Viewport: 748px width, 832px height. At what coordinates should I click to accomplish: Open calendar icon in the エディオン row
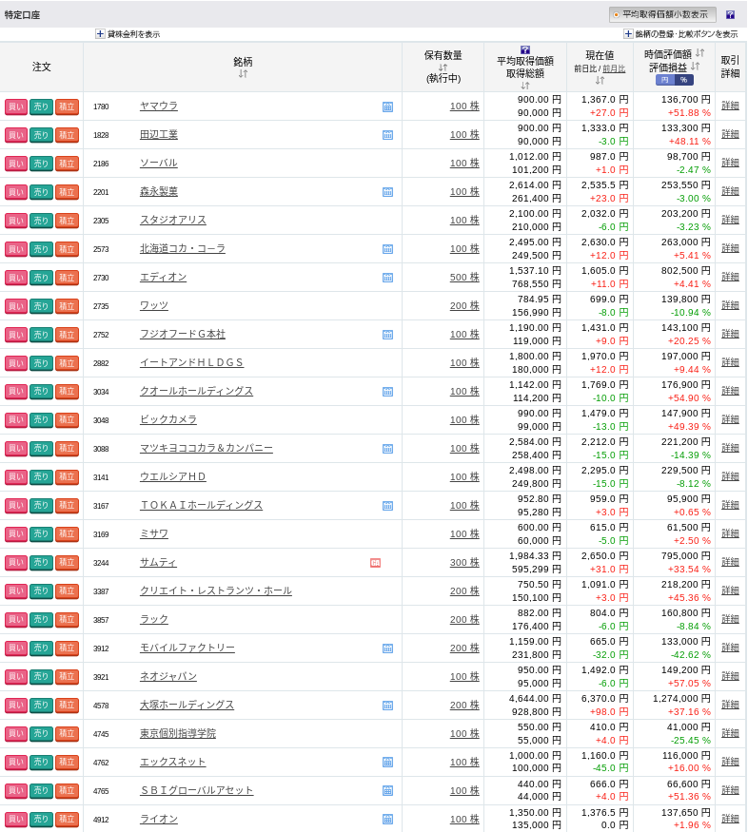(x=388, y=278)
